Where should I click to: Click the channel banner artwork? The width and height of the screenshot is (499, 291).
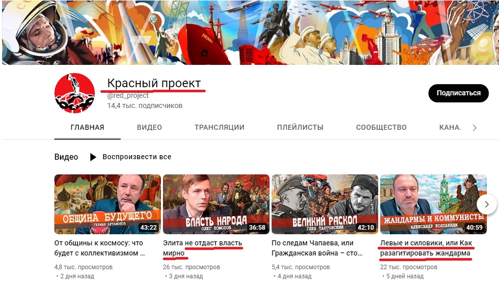[250, 32]
